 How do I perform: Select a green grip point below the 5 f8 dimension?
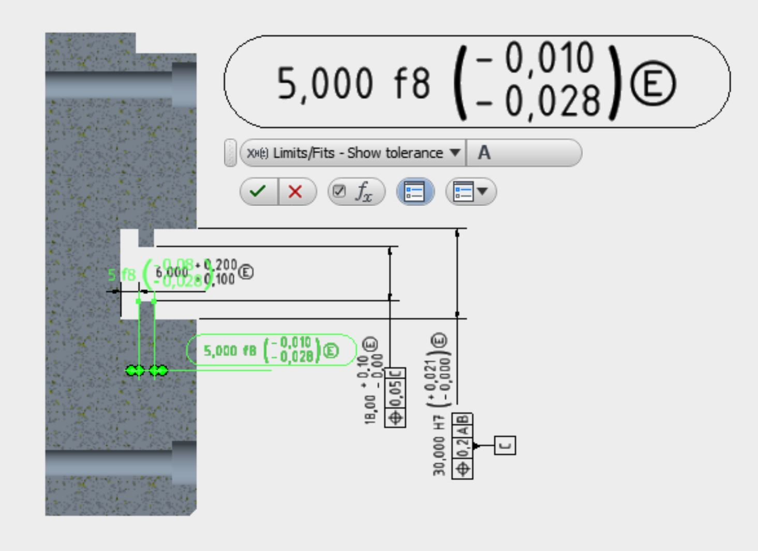[x=140, y=371]
